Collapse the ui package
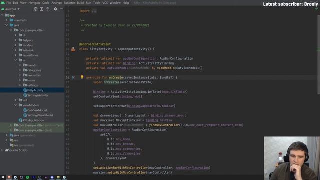320x180 pixels. coord(15,60)
